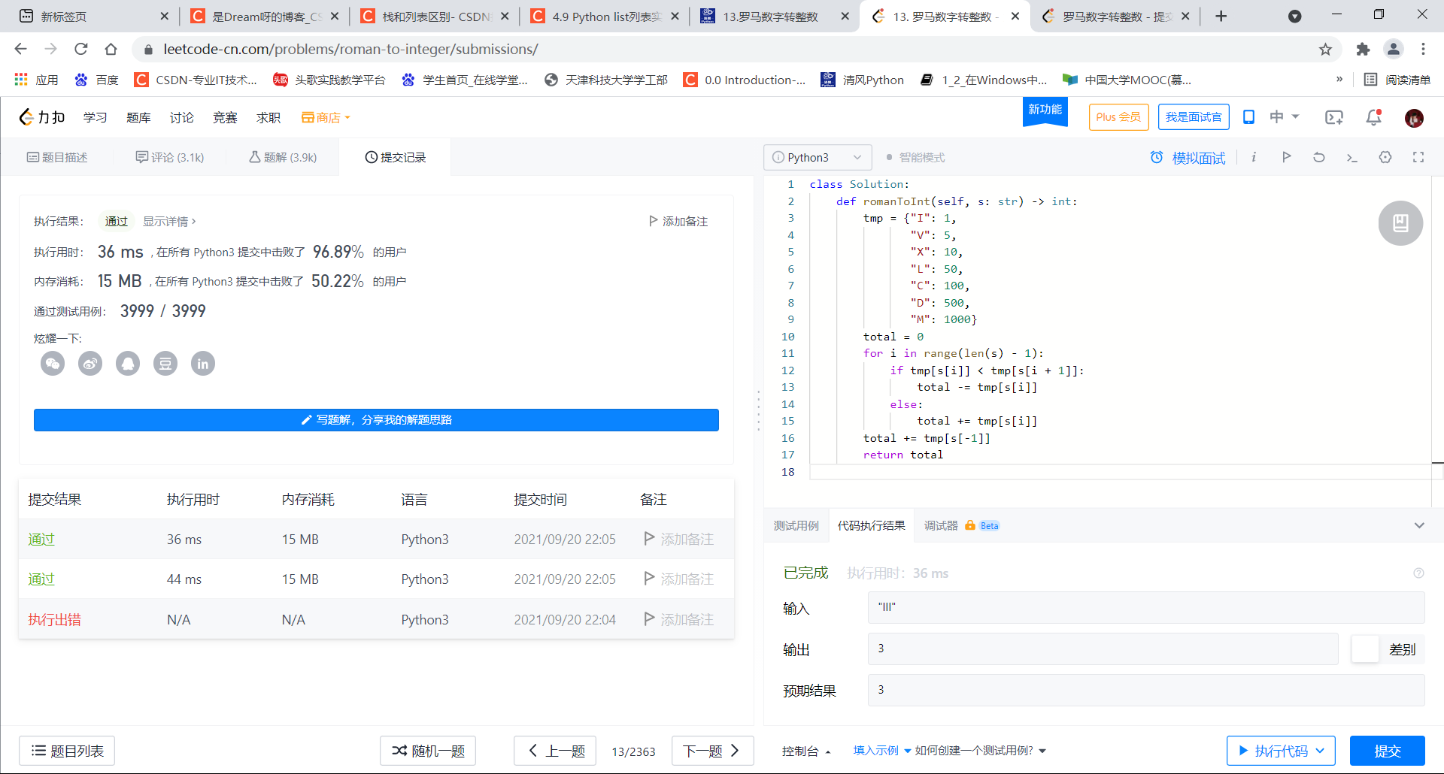Open the Python3 language dropdown
This screenshot has width=1444, height=774.
tap(818, 157)
